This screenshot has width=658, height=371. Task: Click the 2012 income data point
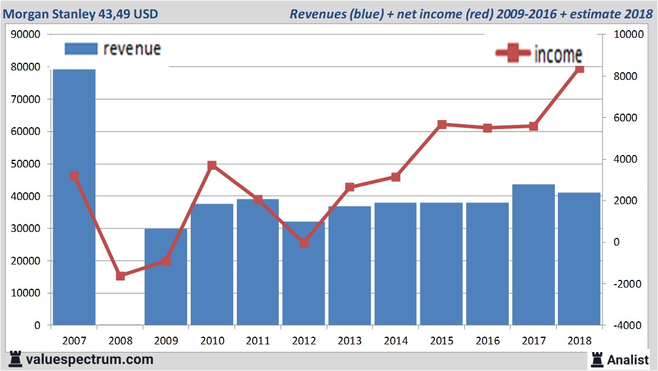(304, 243)
